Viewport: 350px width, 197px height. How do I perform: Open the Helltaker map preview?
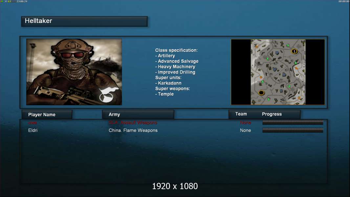(x=278, y=72)
